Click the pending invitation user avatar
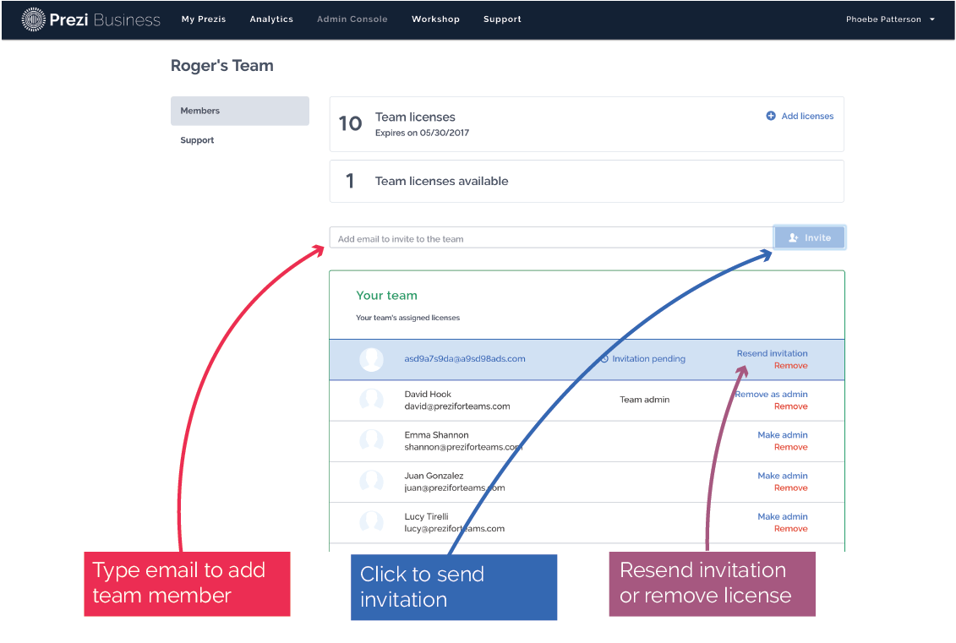This screenshot has height=643, width=956. click(371, 359)
